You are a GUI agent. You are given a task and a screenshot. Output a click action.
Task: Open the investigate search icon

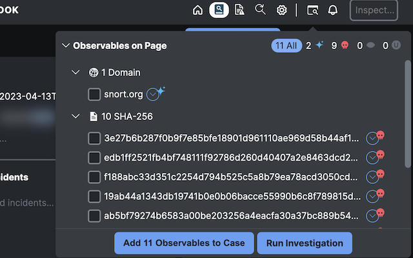click(x=260, y=10)
